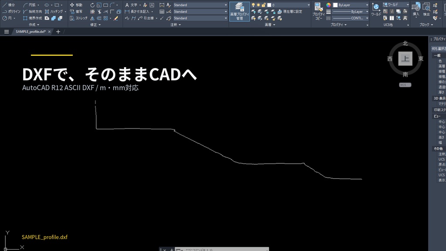Click 北 on the ViewCube compass
446x251 pixels.
(x=405, y=43)
